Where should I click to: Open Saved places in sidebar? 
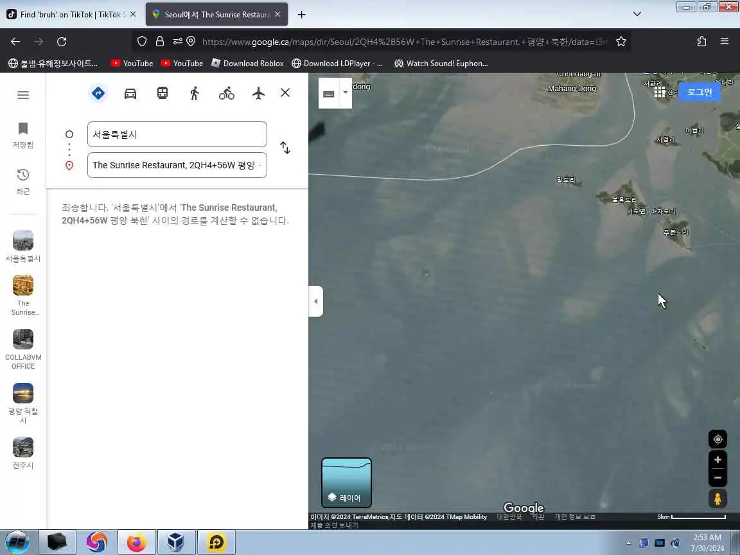(23, 135)
